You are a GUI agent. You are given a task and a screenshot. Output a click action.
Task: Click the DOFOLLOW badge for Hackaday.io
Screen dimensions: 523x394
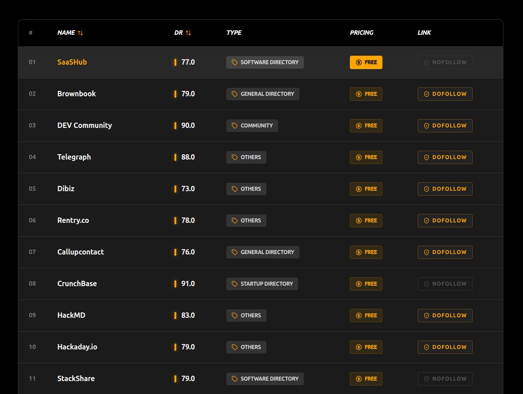point(445,347)
